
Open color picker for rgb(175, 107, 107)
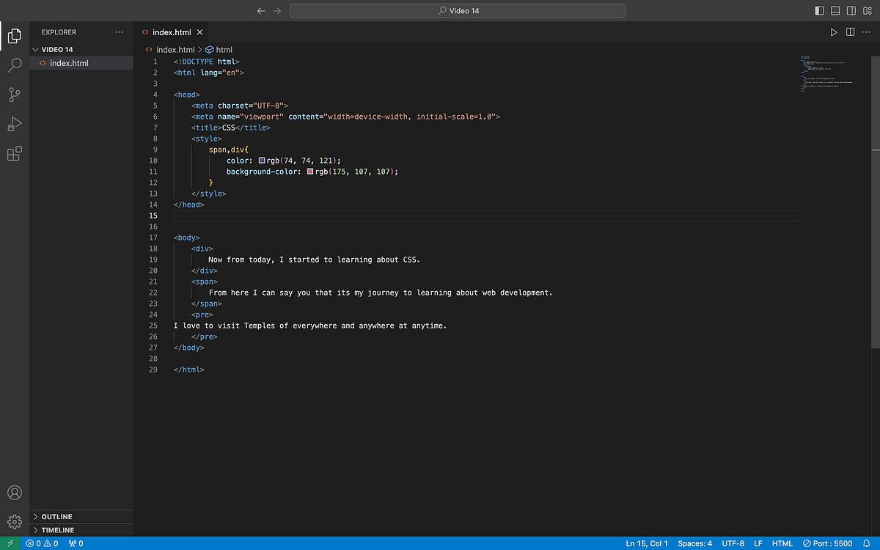(x=310, y=172)
